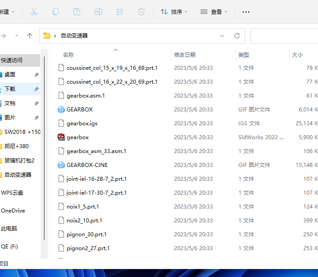This screenshot has height=277, width=318.
Task: Click the Delete trash can icon
Action: (x=141, y=12)
